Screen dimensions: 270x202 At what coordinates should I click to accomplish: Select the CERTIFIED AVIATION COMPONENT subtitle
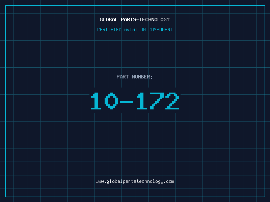pos(135,30)
